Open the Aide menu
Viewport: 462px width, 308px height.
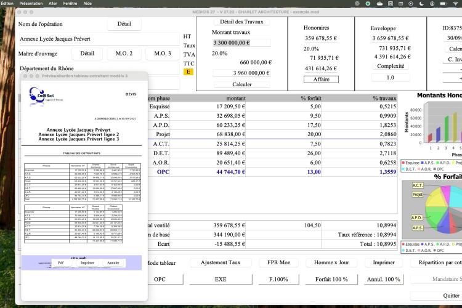click(87, 4)
